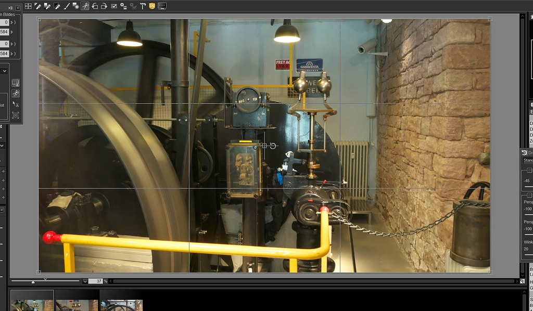The height and width of the screenshot is (311, 533).
Task: Click the hammer tool icon in toolbar
Action: 142,6
